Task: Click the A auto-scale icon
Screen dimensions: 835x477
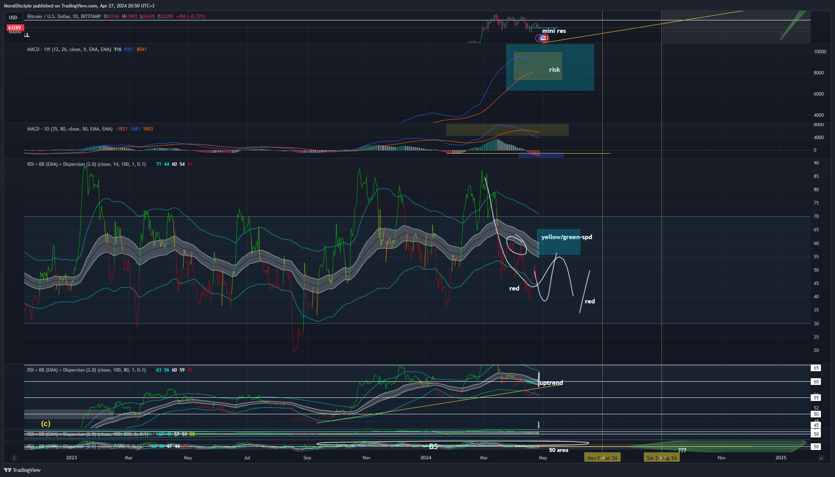Action: [x=821, y=458]
